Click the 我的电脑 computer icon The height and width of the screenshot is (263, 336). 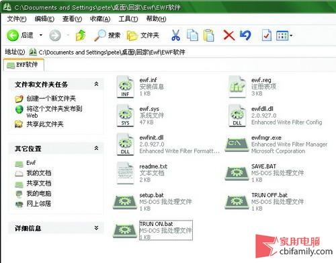pos(19,194)
